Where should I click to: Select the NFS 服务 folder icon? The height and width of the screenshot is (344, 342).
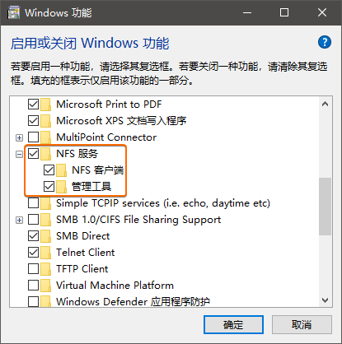(46, 154)
